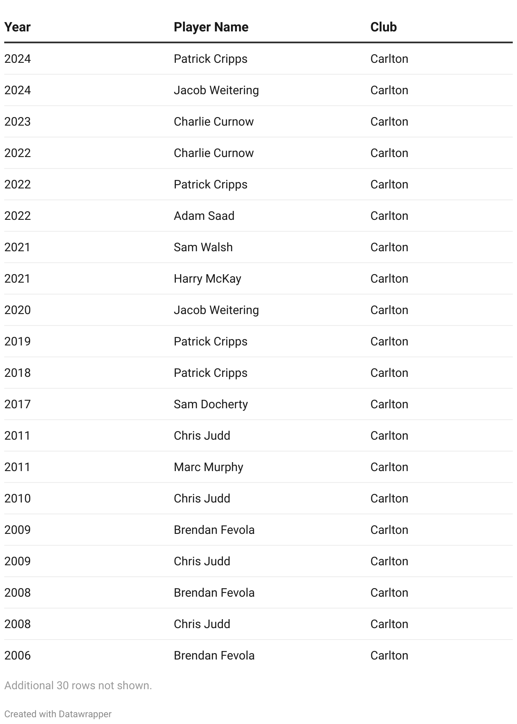The image size is (517, 724).
Task: Click the 2017 year cell
Action: [17, 404]
